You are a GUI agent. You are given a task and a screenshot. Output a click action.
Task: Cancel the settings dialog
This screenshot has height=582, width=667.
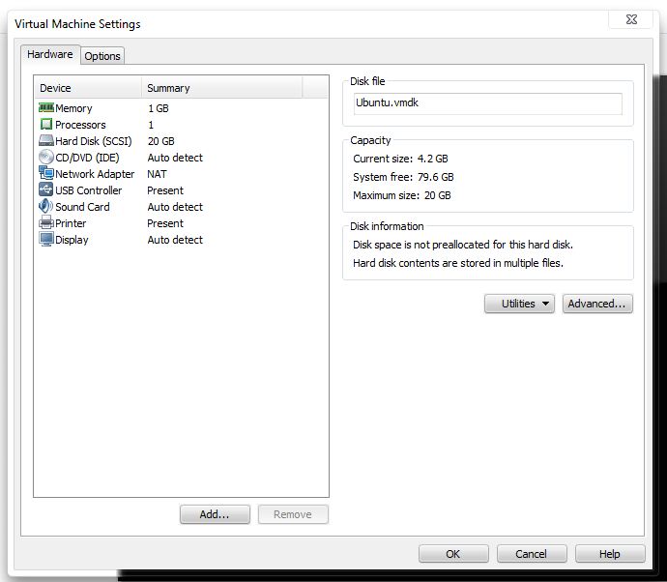532,554
